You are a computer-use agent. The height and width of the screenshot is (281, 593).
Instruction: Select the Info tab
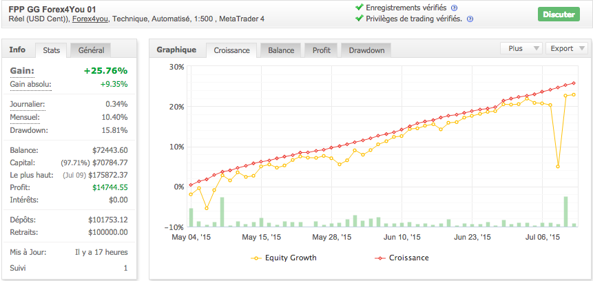click(18, 50)
